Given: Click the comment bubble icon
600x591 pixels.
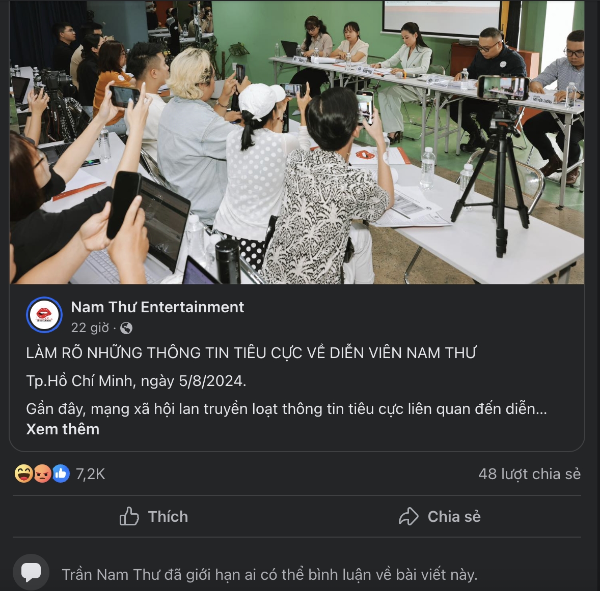Looking at the screenshot, I should pos(31,572).
